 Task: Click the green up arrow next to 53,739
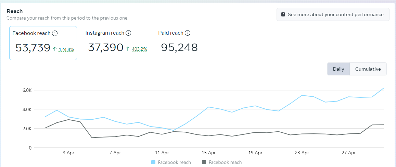tap(55, 49)
